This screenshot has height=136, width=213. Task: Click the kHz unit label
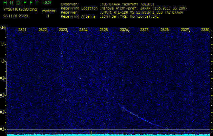[3, 27]
